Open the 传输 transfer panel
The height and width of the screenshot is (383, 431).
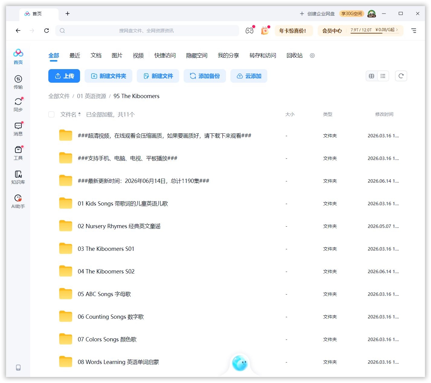[x=18, y=82]
